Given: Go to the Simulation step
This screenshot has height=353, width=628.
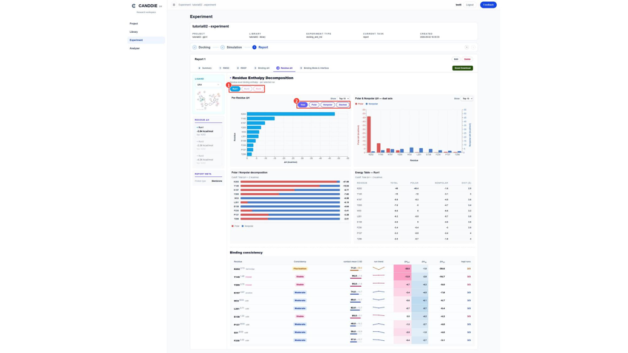Looking at the screenshot, I should [x=234, y=47].
